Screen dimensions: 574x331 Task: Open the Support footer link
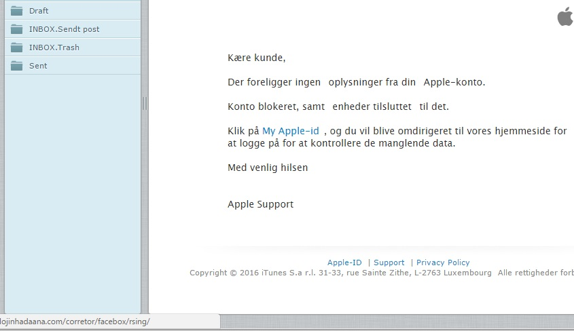[389, 262]
